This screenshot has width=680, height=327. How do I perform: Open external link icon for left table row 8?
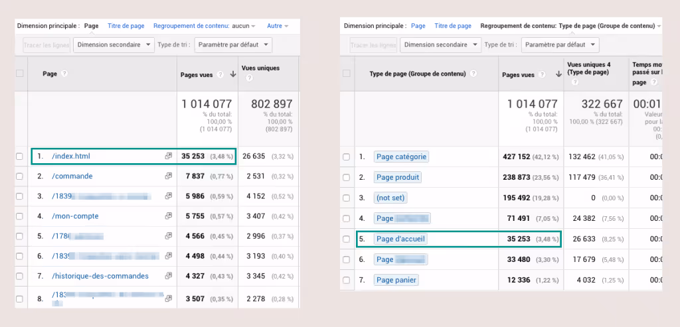[x=168, y=298]
